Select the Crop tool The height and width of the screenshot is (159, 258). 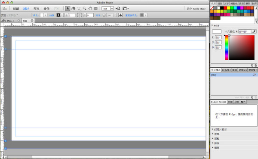point(74,9)
